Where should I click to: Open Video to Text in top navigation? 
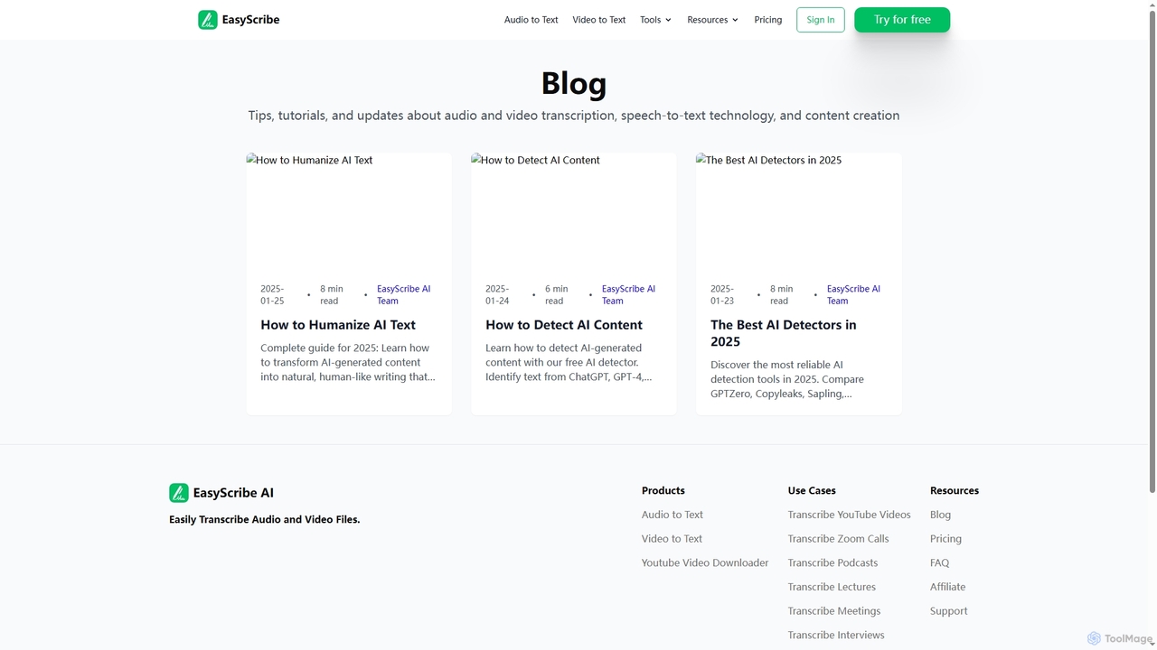tap(598, 20)
